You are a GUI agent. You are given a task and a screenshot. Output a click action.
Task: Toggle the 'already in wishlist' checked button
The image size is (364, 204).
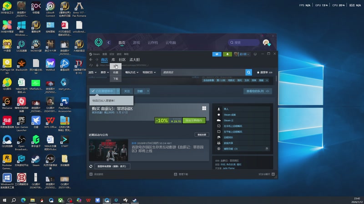click(x=103, y=91)
